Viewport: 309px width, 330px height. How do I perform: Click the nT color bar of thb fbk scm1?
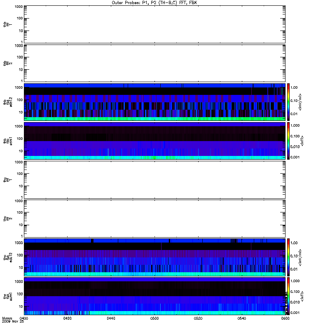click(x=288, y=141)
